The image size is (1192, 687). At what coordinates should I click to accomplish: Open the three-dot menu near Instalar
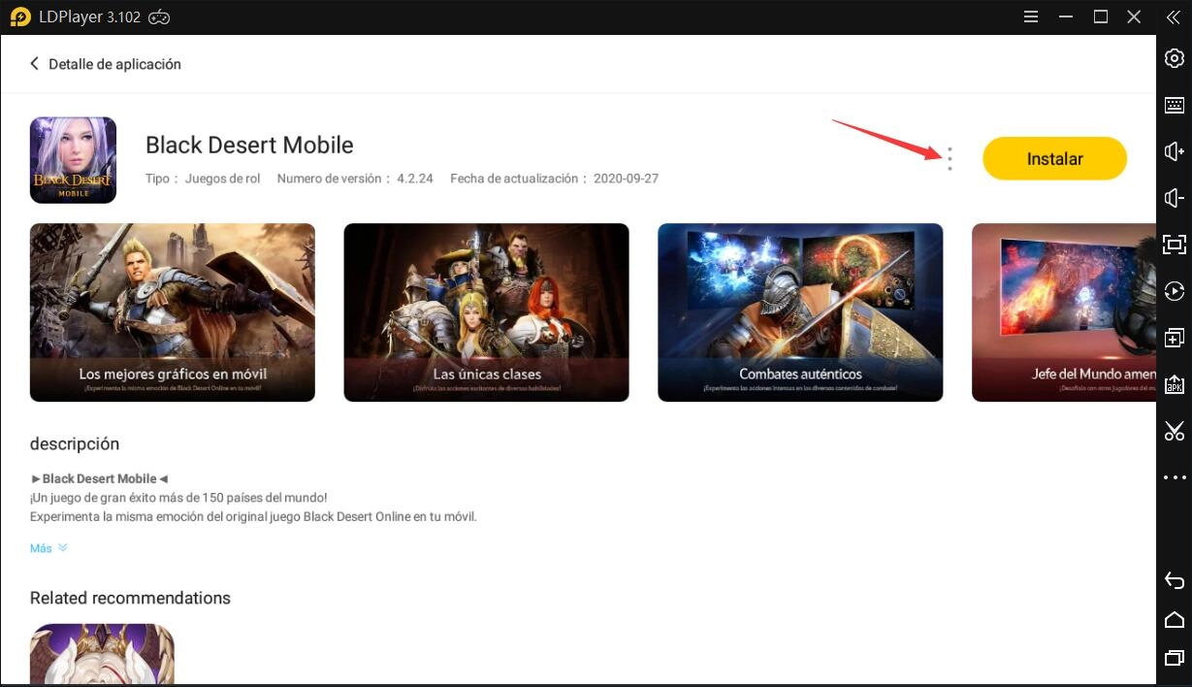[x=950, y=159]
